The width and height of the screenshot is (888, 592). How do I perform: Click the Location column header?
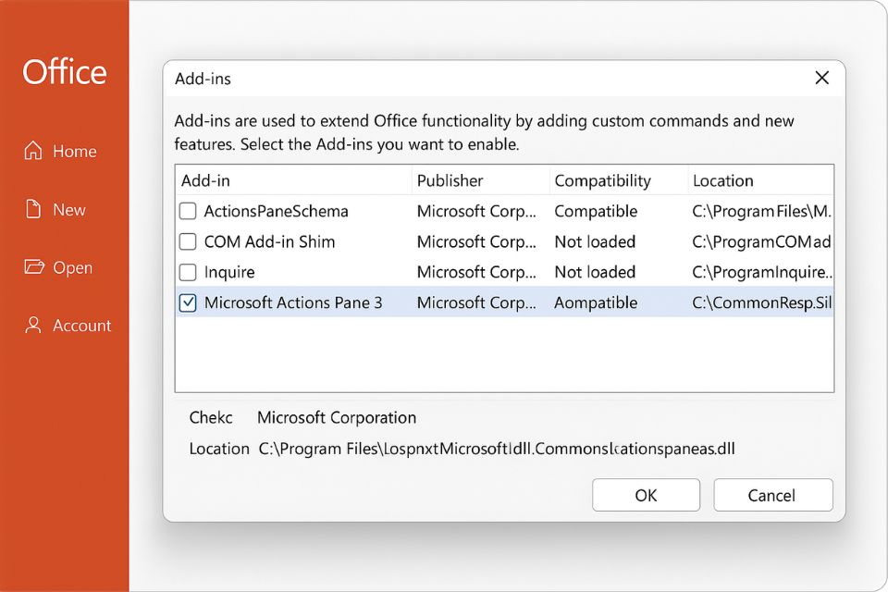pyautogui.click(x=722, y=180)
